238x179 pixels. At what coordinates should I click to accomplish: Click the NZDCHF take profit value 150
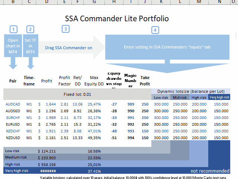coord(145,131)
